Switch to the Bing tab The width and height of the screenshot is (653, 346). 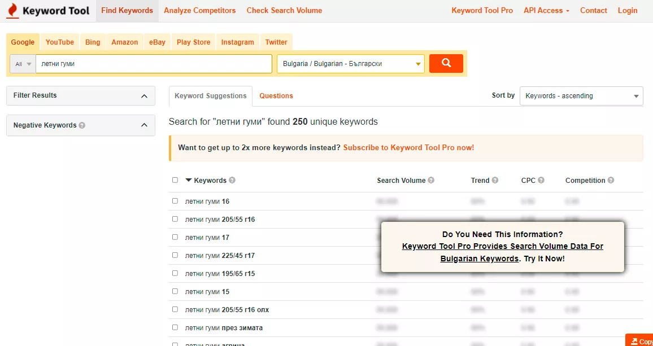click(93, 42)
